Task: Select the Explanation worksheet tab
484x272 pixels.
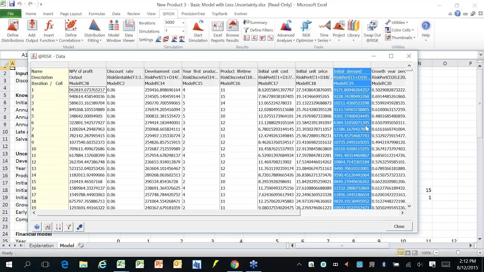Action: point(42,246)
